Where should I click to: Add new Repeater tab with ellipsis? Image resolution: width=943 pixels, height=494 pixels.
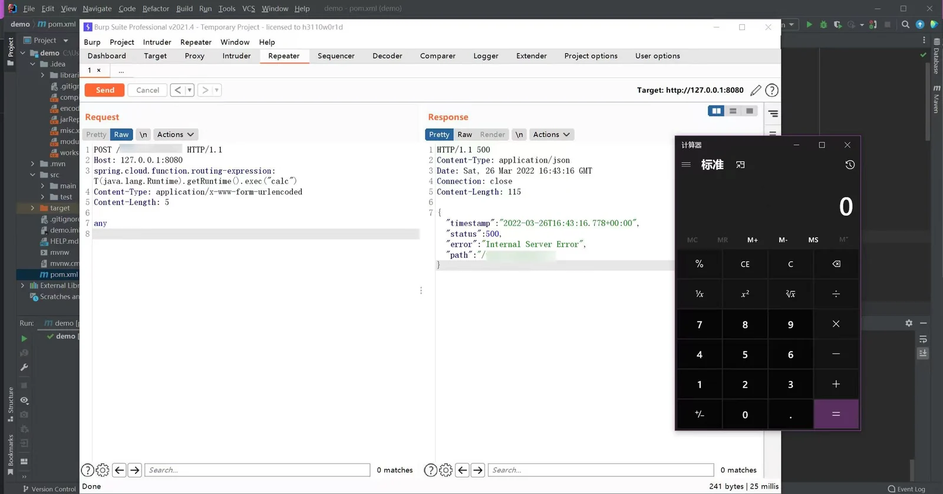click(x=121, y=71)
